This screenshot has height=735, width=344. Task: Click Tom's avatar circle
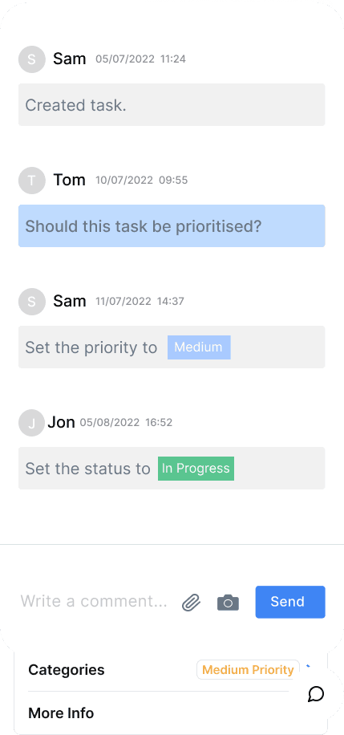[x=32, y=180]
